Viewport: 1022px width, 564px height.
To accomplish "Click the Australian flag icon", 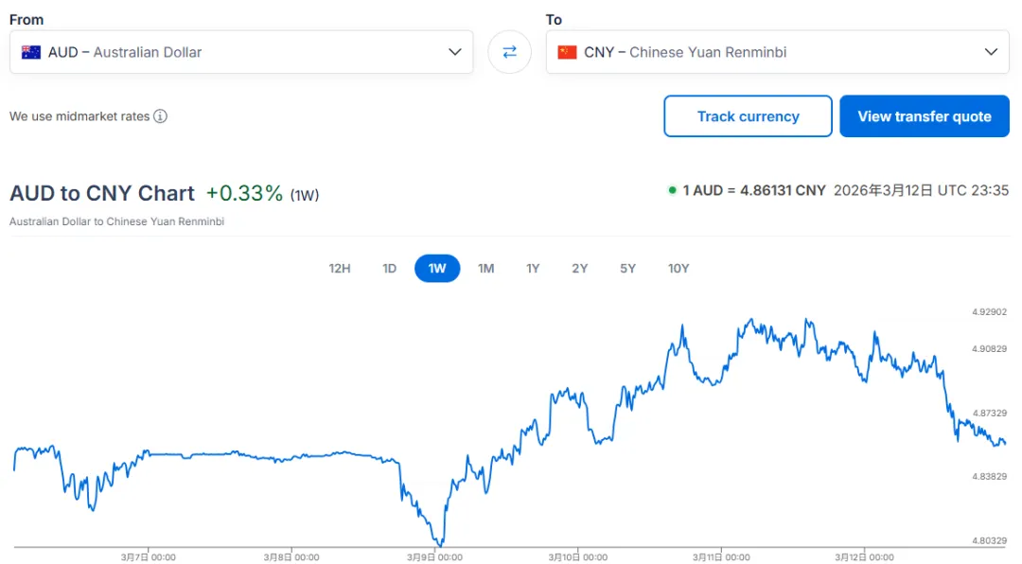I will coord(31,52).
